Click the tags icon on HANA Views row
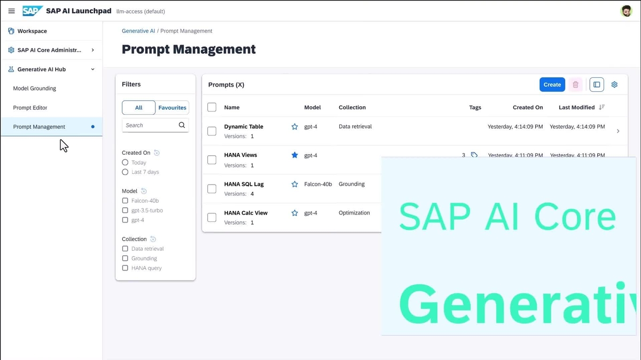This screenshot has width=641, height=360. pyautogui.click(x=473, y=155)
